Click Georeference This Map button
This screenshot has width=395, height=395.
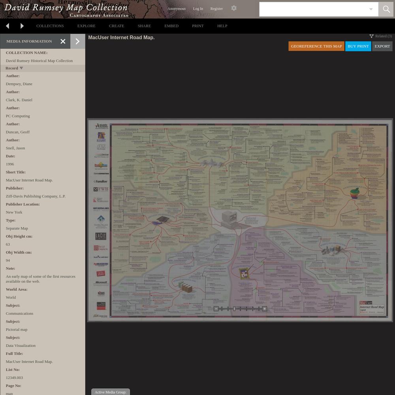pos(316,46)
